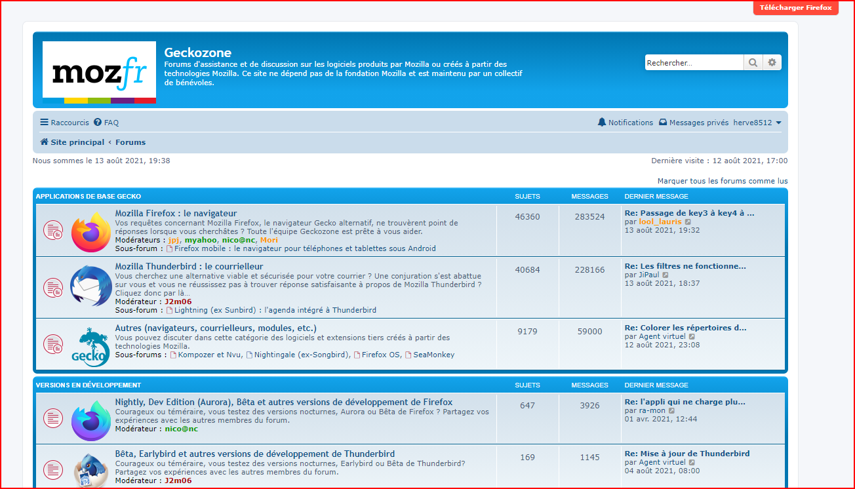Viewport: 855px width, 489px height.
Task: View latest post icon for 04 août Agent virtuel
Action: pos(692,463)
